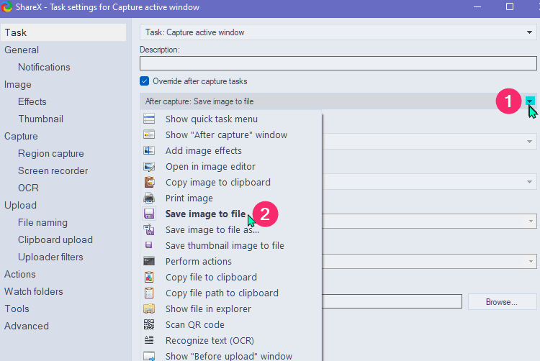Open File naming settings
Screen dimensions: 540x361
(x=42, y=222)
